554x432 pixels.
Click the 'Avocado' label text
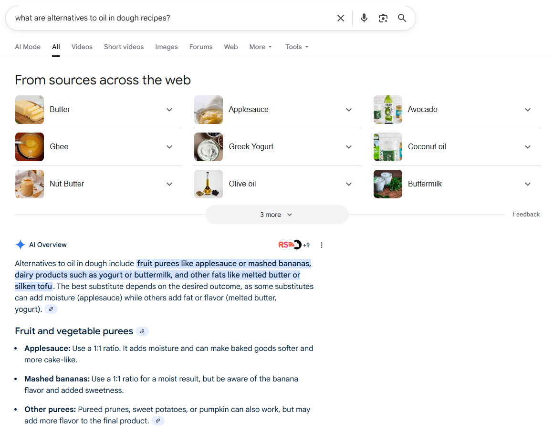tap(423, 109)
